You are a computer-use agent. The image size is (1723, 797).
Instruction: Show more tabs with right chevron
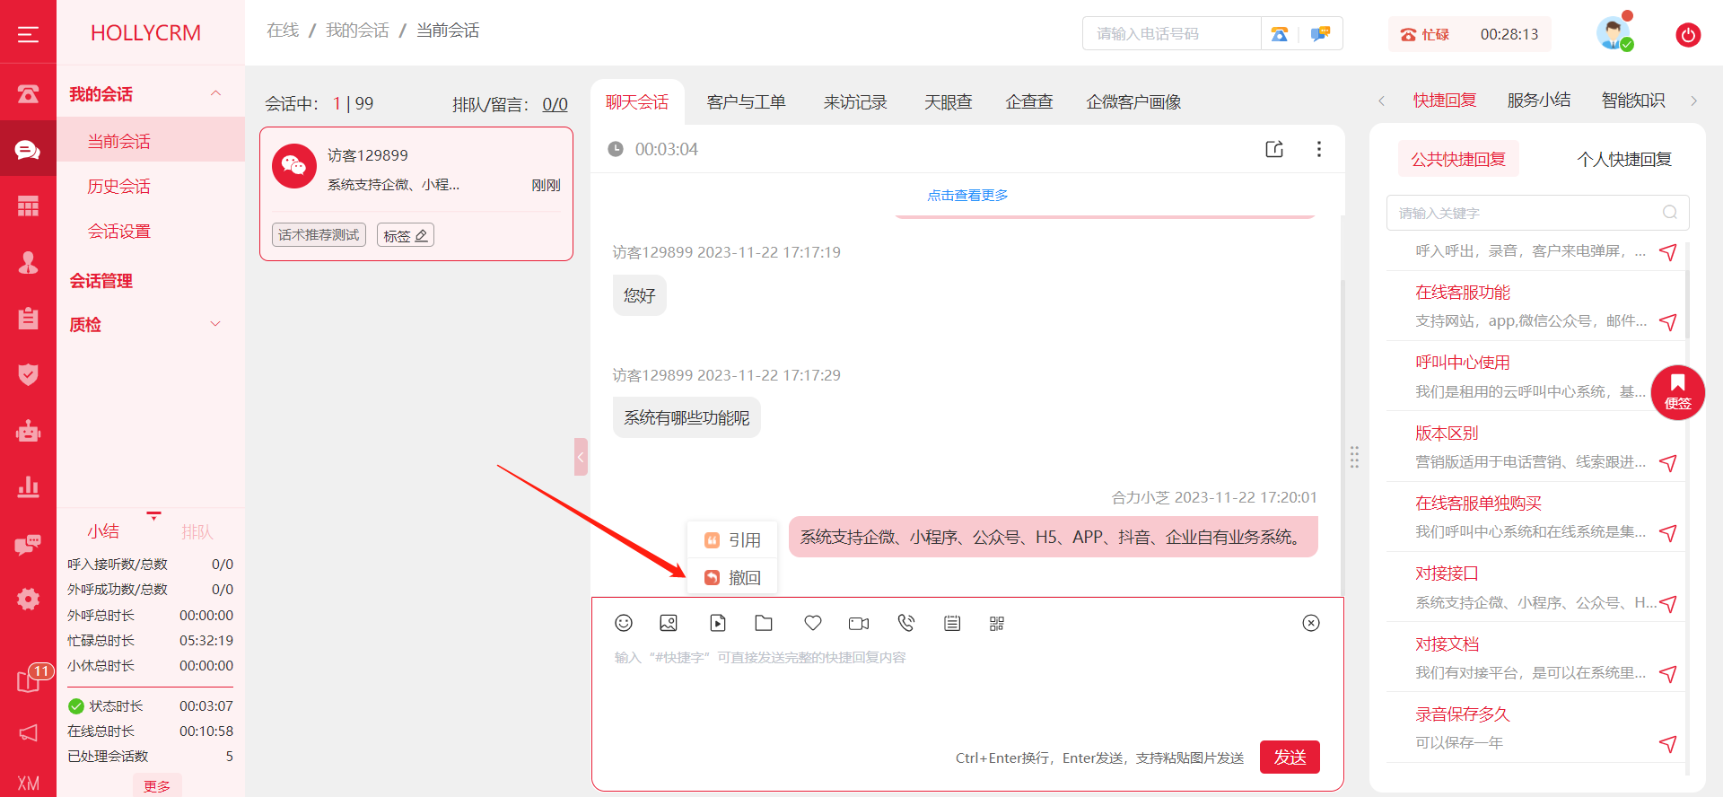[x=1693, y=101]
